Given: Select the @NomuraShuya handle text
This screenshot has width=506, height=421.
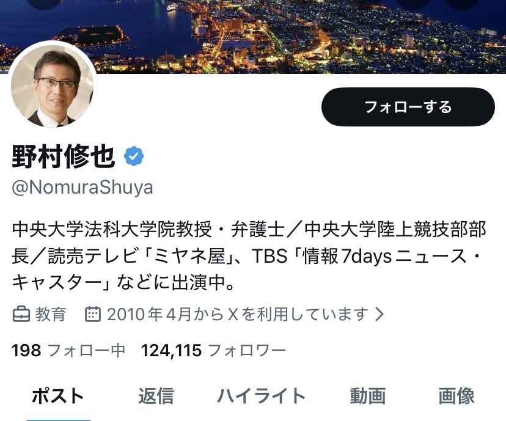Looking at the screenshot, I should (x=82, y=188).
